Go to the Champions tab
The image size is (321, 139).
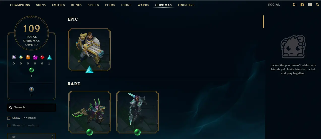[20, 5]
